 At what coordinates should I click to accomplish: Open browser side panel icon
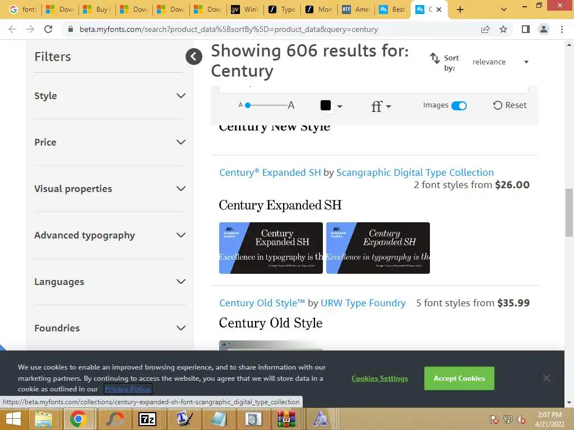[x=526, y=29]
